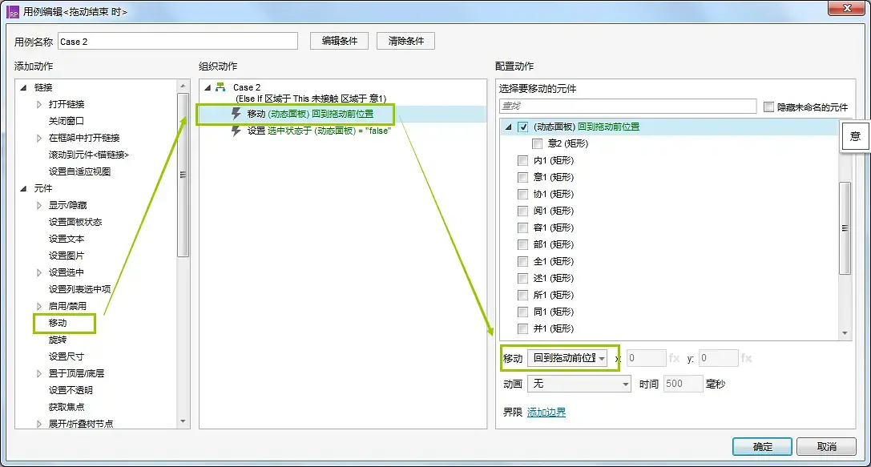Open the 动画 dropdown set to 无
The height and width of the screenshot is (467, 871).
[579, 384]
